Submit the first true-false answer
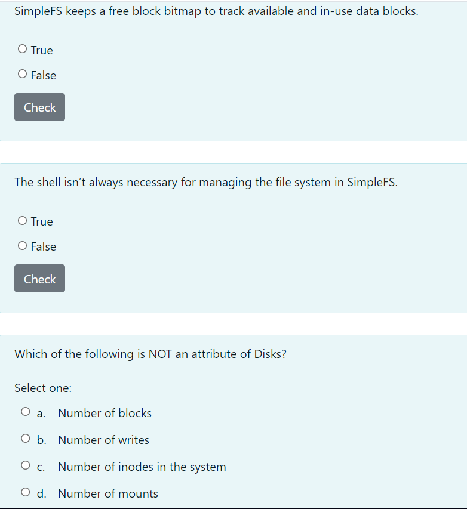The image size is (467, 509). (x=39, y=107)
